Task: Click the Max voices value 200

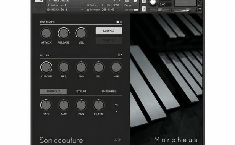Action: 116,5
